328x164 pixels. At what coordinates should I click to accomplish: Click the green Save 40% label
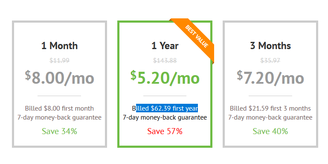tap(270, 131)
